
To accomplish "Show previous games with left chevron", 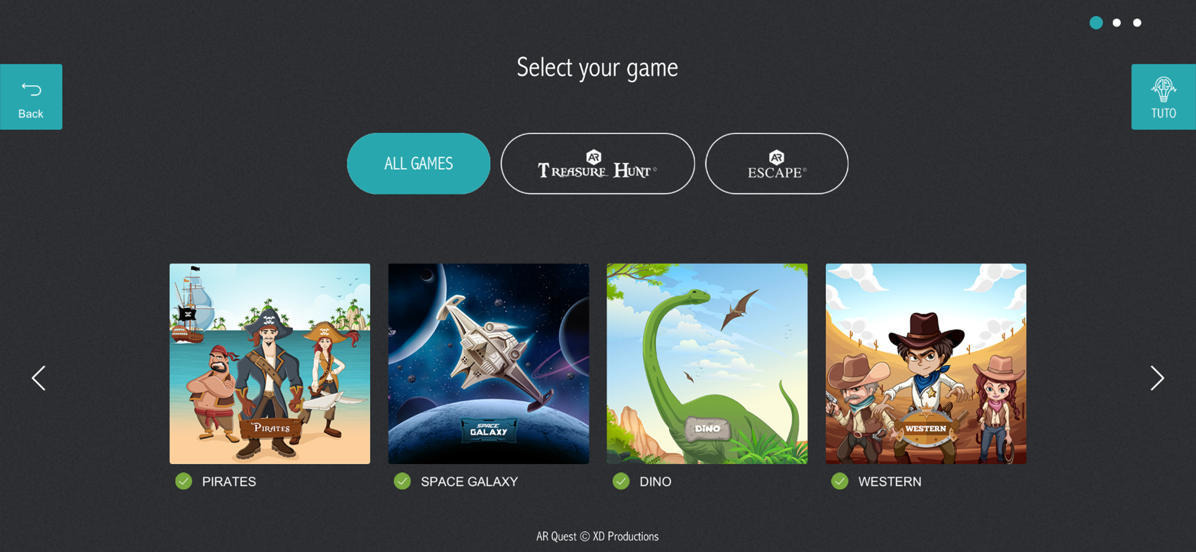I will click(39, 378).
